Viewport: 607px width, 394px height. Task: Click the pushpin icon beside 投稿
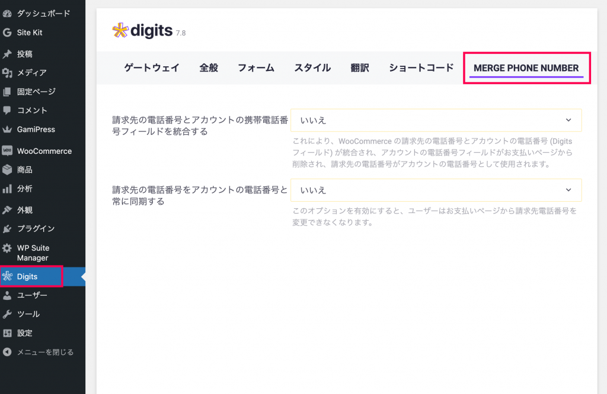pyautogui.click(x=7, y=54)
